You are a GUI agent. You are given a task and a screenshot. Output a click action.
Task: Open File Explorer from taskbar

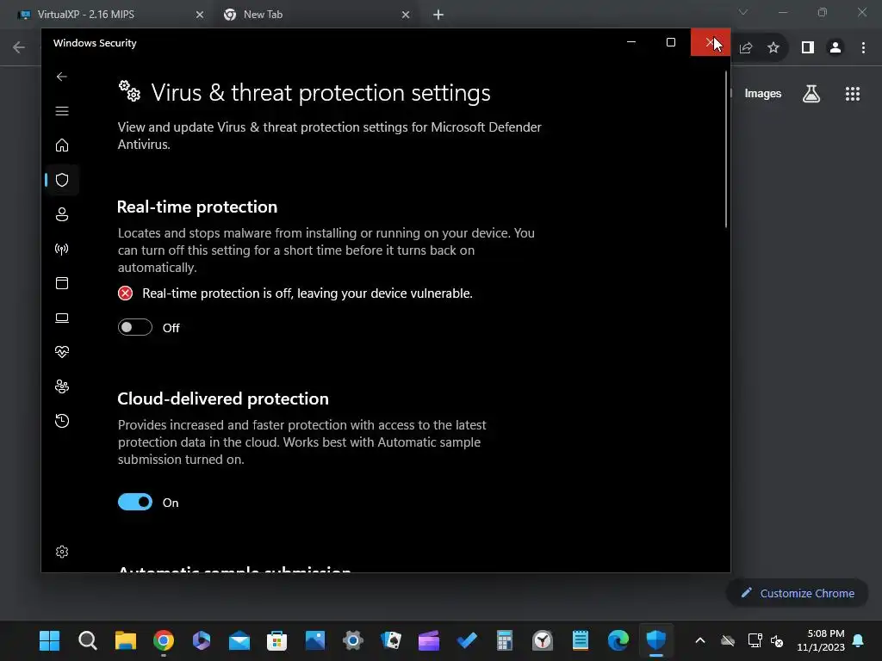click(x=126, y=640)
